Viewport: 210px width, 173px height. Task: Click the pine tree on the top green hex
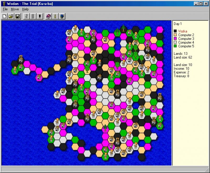coord(117,31)
